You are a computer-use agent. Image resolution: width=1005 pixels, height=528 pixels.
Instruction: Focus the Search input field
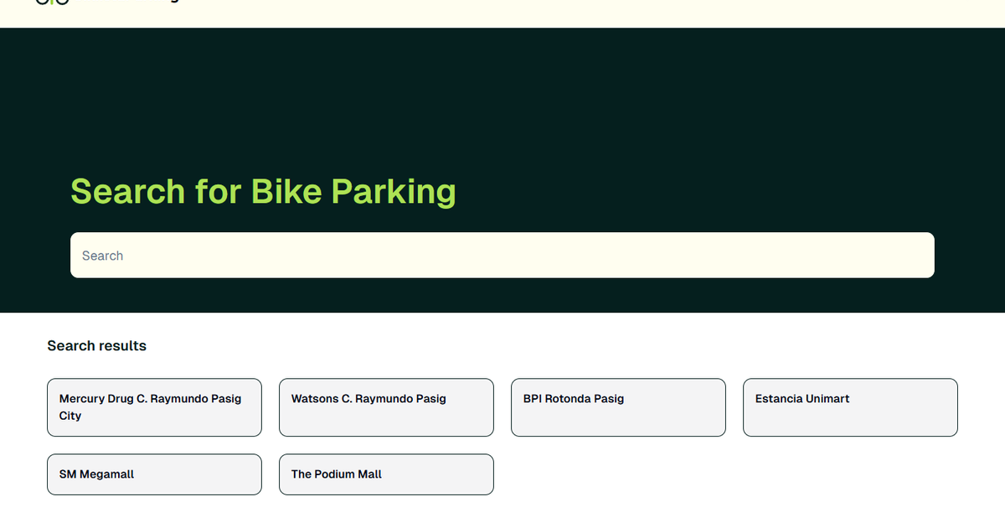coord(502,255)
